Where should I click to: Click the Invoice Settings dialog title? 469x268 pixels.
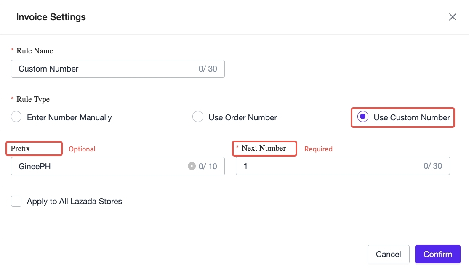tap(51, 17)
